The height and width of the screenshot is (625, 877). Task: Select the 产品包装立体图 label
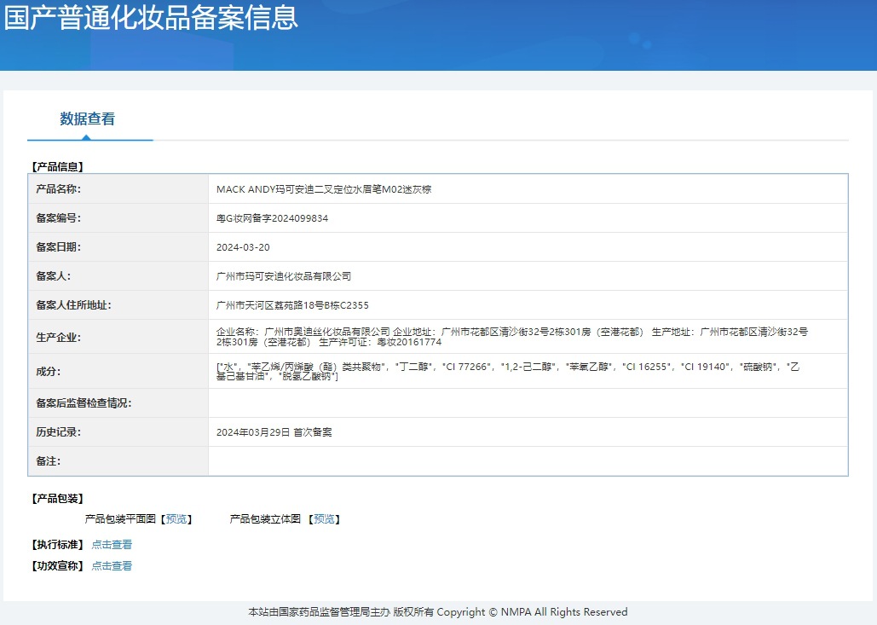265,519
